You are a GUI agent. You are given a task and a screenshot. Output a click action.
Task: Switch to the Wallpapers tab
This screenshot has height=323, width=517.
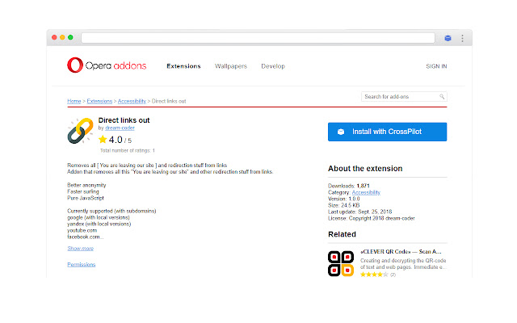231,66
